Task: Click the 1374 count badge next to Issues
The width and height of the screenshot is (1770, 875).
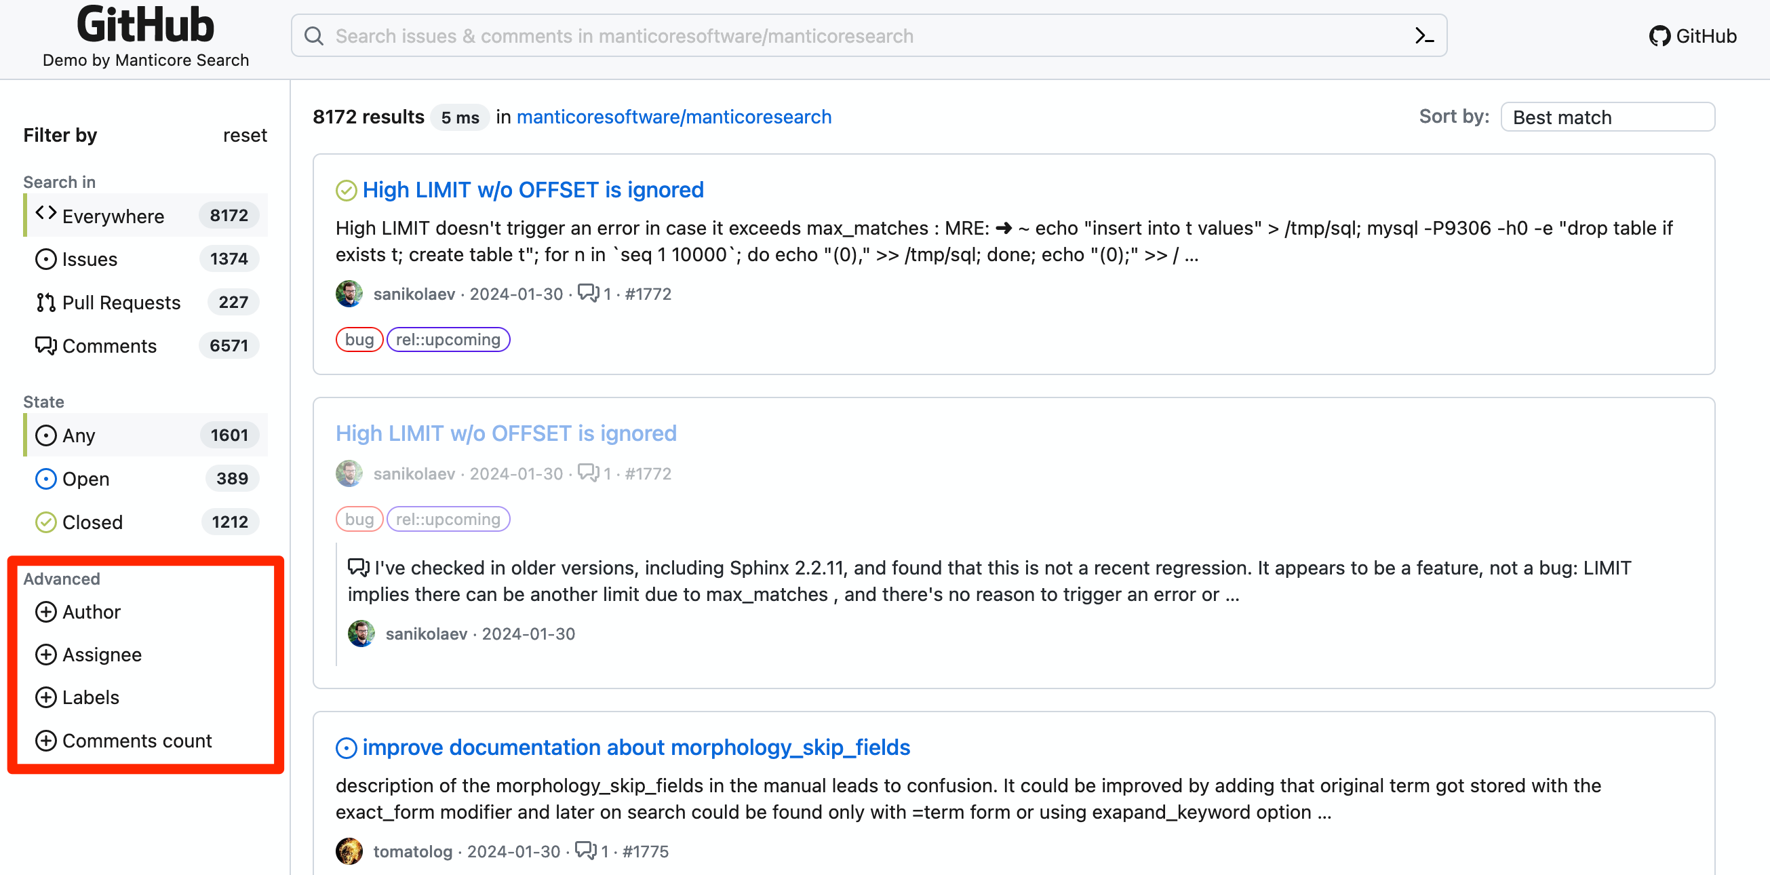Action: click(x=229, y=259)
